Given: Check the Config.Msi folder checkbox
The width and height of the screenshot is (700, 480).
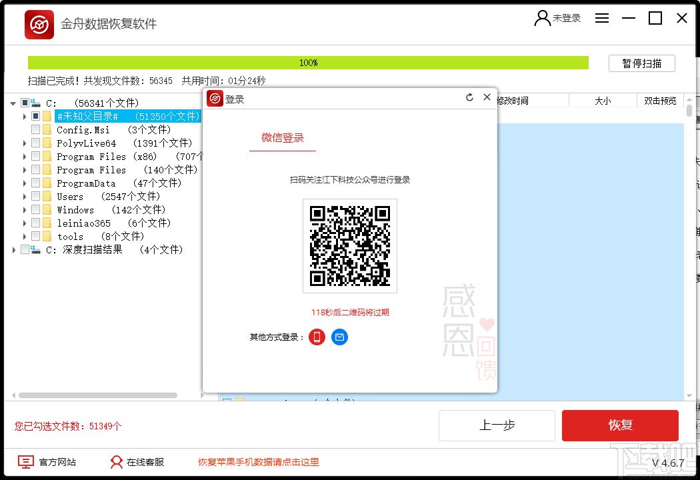Looking at the screenshot, I should tap(36, 129).
